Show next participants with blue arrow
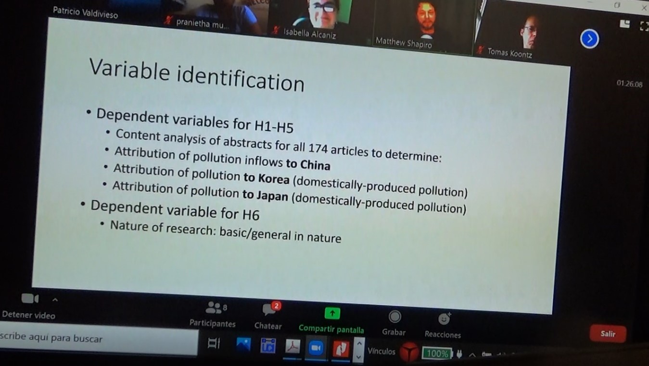This screenshot has width=649, height=366. tap(589, 39)
